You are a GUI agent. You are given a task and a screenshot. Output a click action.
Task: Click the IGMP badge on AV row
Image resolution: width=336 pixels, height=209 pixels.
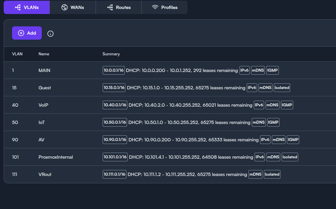click(293, 140)
